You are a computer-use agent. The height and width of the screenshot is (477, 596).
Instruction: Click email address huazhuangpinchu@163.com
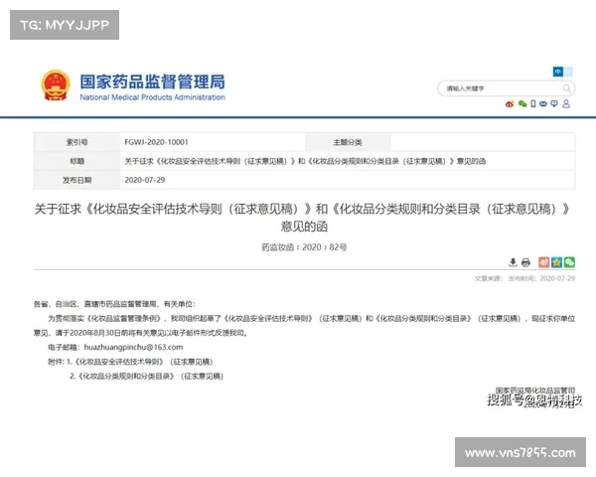pos(133,347)
